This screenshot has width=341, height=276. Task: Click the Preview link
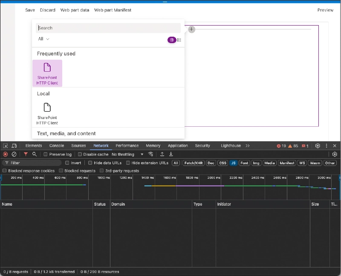click(x=325, y=10)
